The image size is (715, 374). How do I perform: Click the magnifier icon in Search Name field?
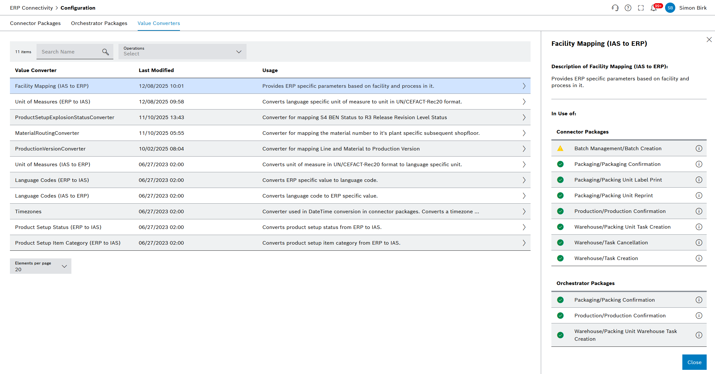[x=106, y=52]
